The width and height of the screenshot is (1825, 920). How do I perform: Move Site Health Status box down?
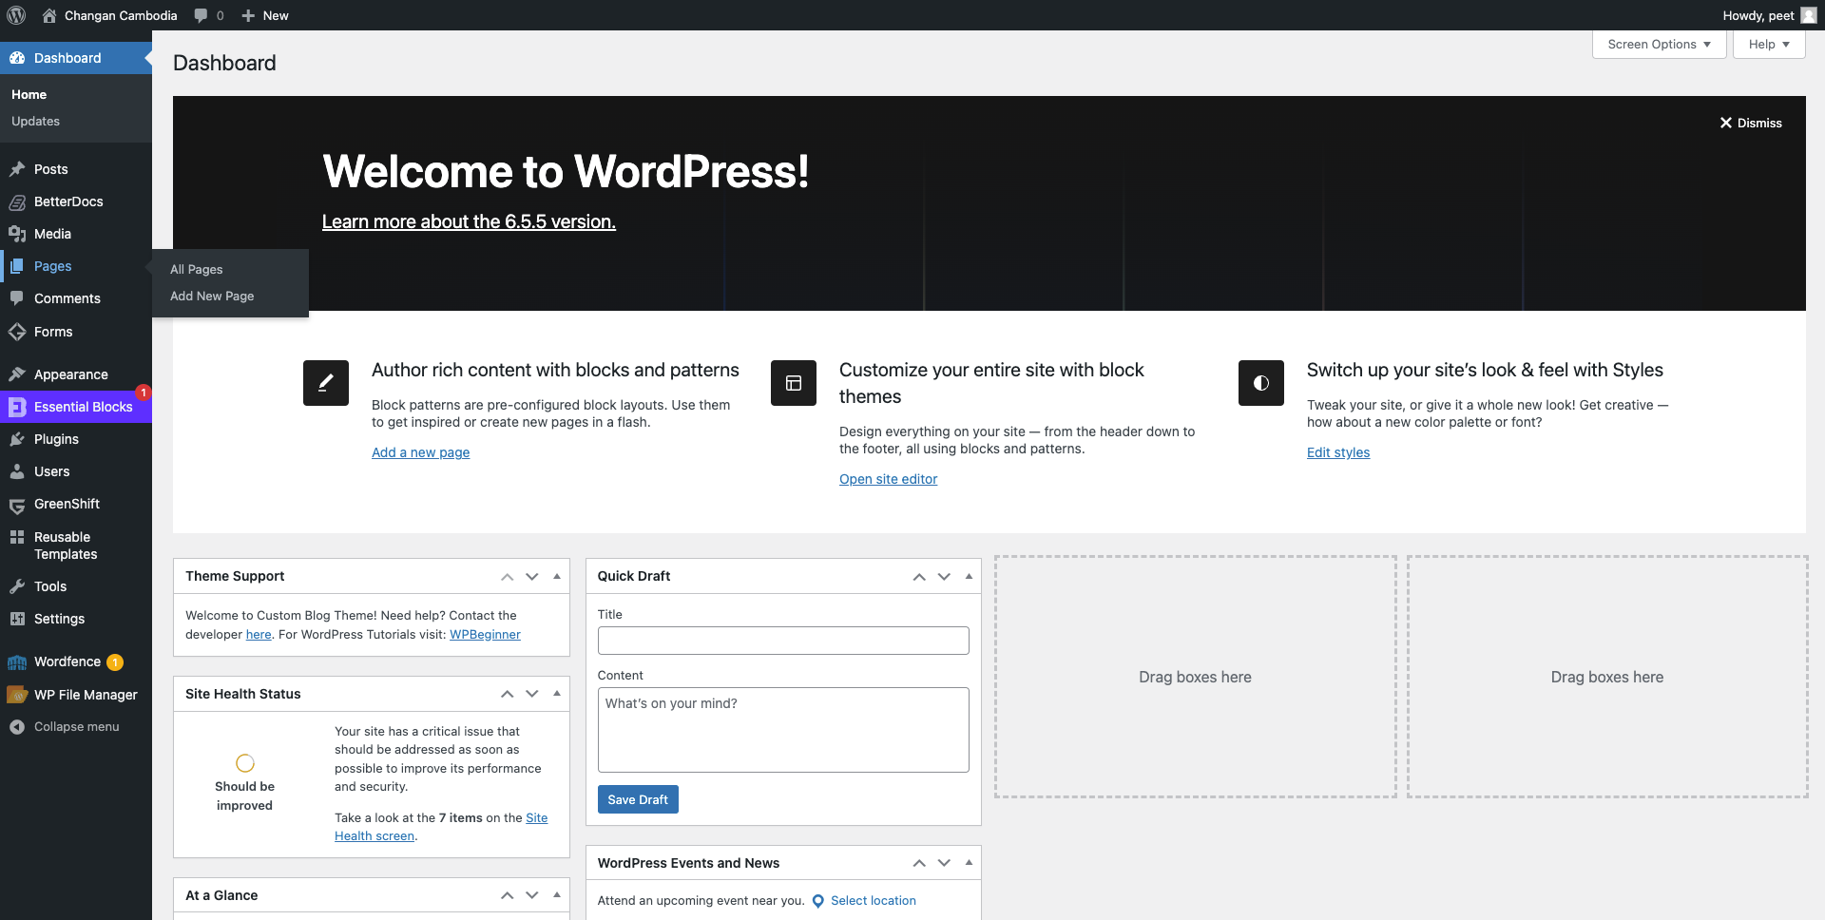click(x=532, y=695)
